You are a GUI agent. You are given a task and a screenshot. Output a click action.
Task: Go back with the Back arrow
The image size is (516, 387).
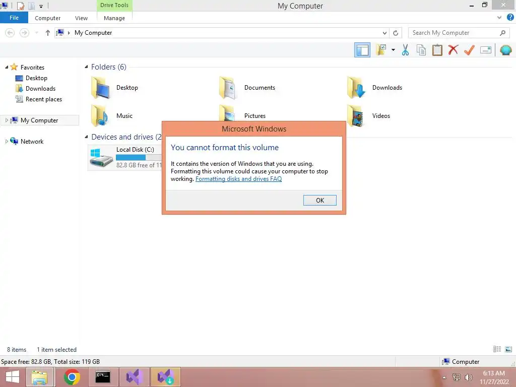pyautogui.click(x=10, y=33)
